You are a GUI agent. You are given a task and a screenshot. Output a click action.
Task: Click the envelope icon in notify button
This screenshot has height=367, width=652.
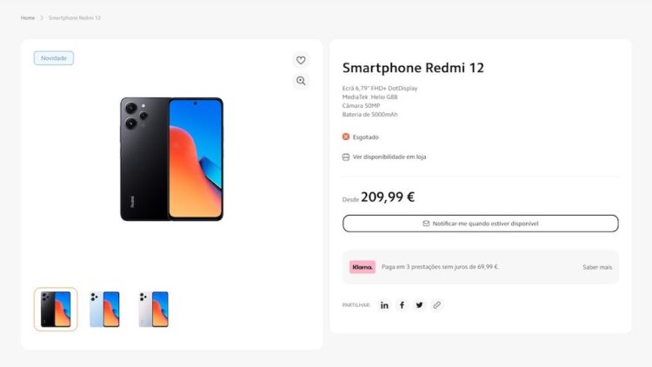point(426,224)
